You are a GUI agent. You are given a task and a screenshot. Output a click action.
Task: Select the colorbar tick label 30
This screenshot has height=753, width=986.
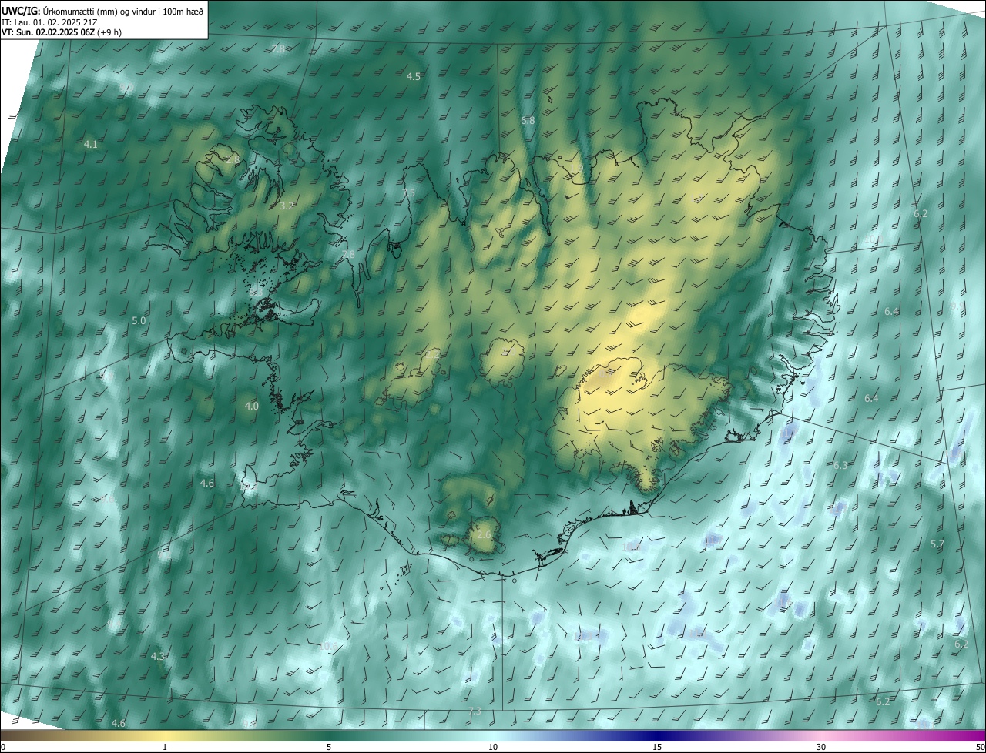pyautogui.click(x=821, y=747)
